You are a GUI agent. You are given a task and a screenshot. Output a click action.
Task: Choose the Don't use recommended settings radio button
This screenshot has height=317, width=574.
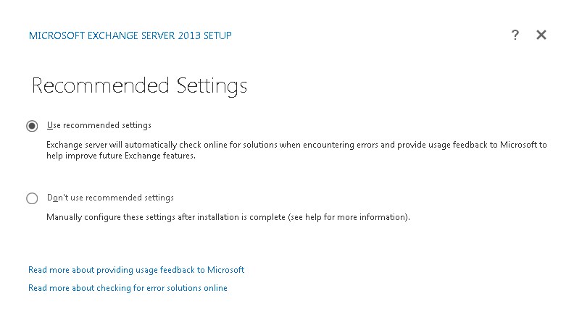click(x=32, y=198)
